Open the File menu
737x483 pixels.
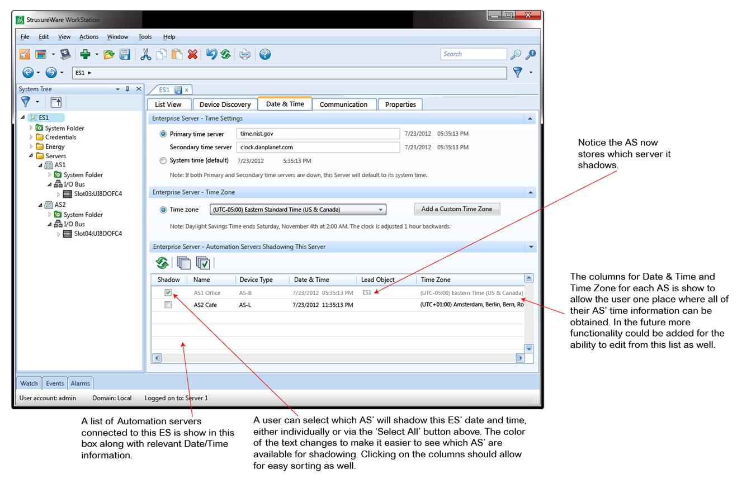25,37
